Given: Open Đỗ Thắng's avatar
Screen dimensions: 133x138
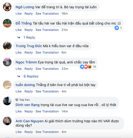Looking at the screenshot, I should [x=7, y=23].
